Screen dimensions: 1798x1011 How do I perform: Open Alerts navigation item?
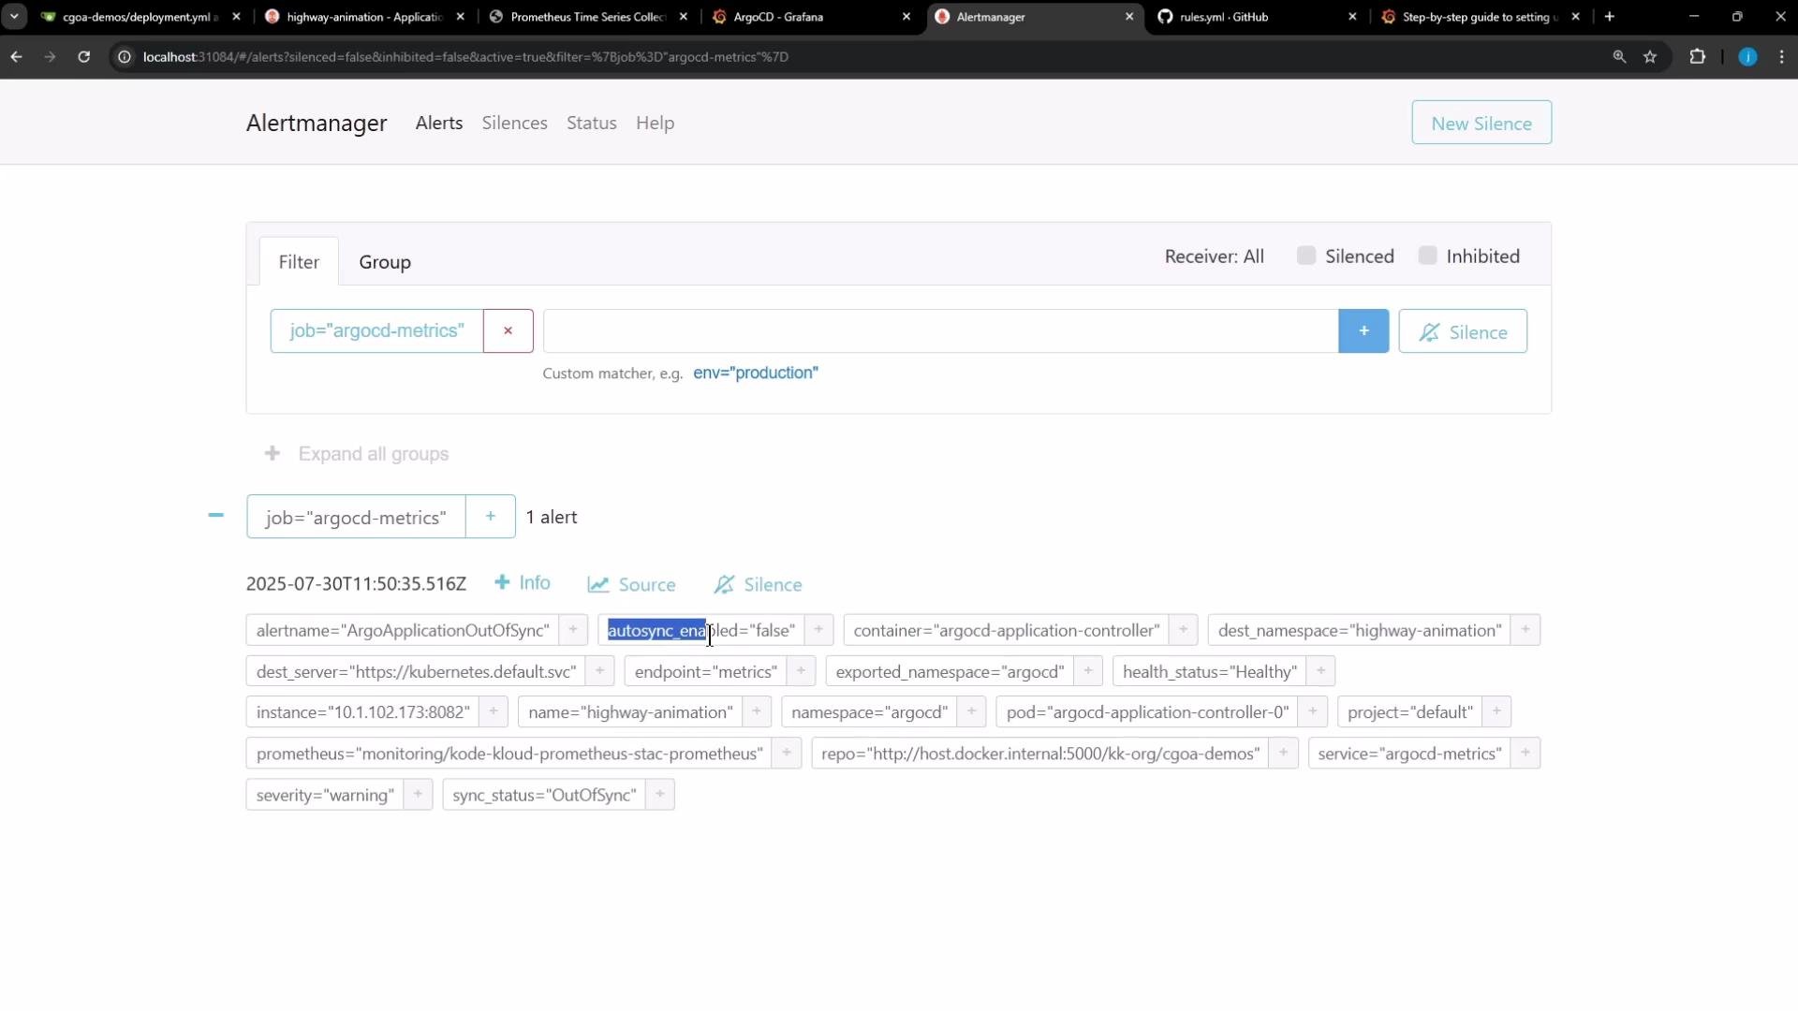pyautogui.click(x=439, y=123)
